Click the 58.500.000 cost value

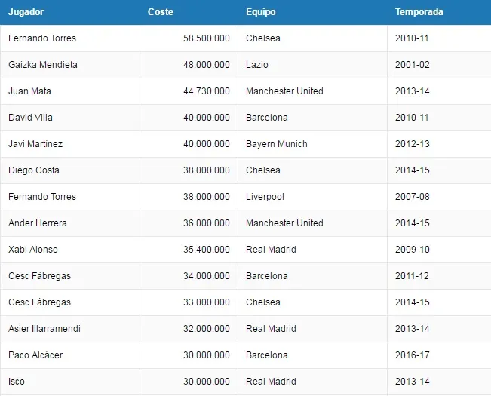[207, 38]
